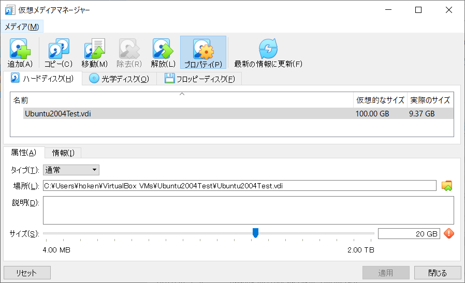This screenshot has height=283, width=465.
Task: Click the 適用 apply button
Action: [x=386, y=273]
